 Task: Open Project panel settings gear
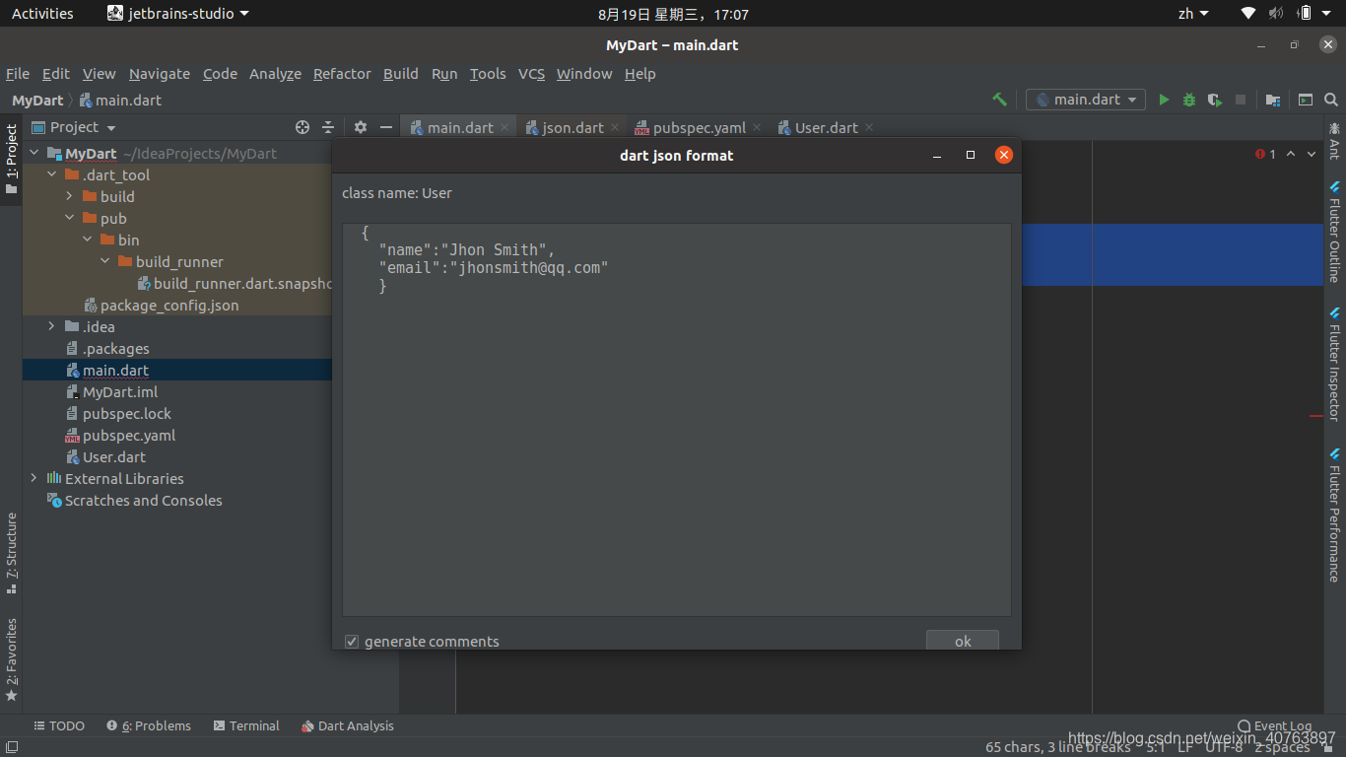coord(361,127)
